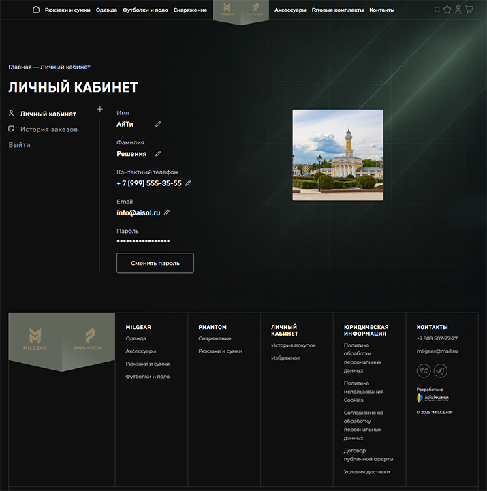
Task: Edit the email info@aisol.ru pencil icon
Action: coord(167,212)
